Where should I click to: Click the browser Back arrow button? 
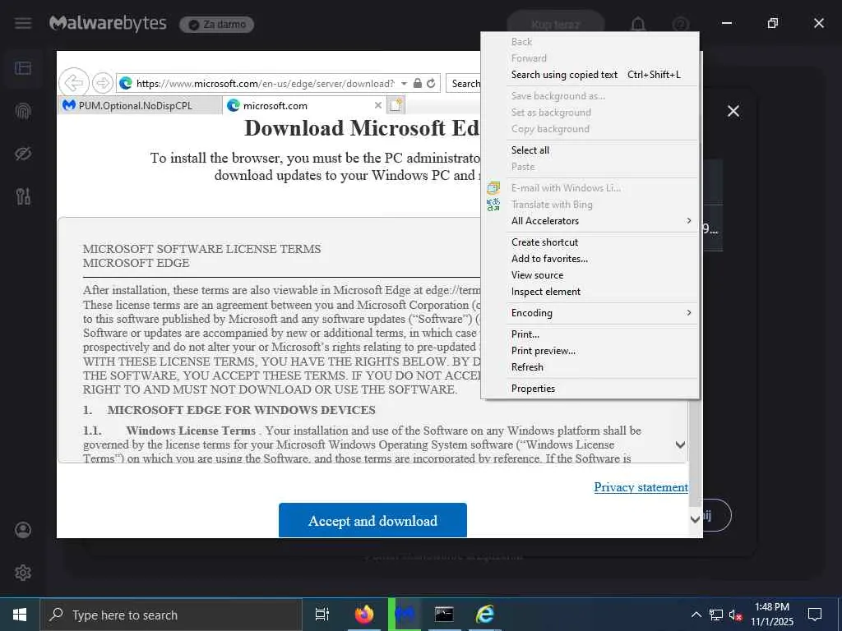(x=73, y=83)
